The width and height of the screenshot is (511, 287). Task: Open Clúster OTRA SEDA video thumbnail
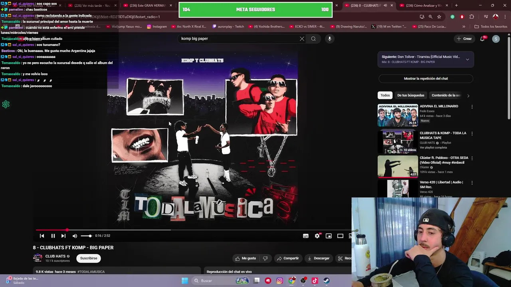tap(398, 166)
